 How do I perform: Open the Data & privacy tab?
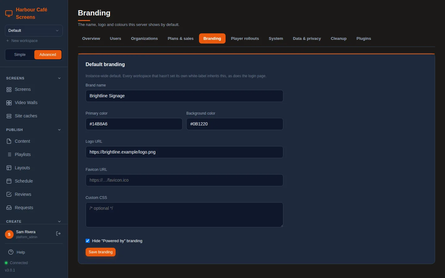pos(307,39)
